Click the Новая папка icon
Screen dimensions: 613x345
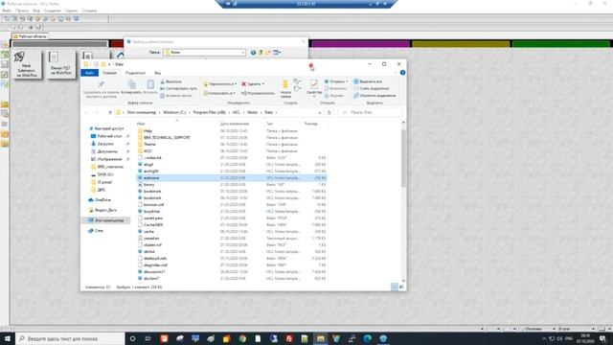coord(285,84)
